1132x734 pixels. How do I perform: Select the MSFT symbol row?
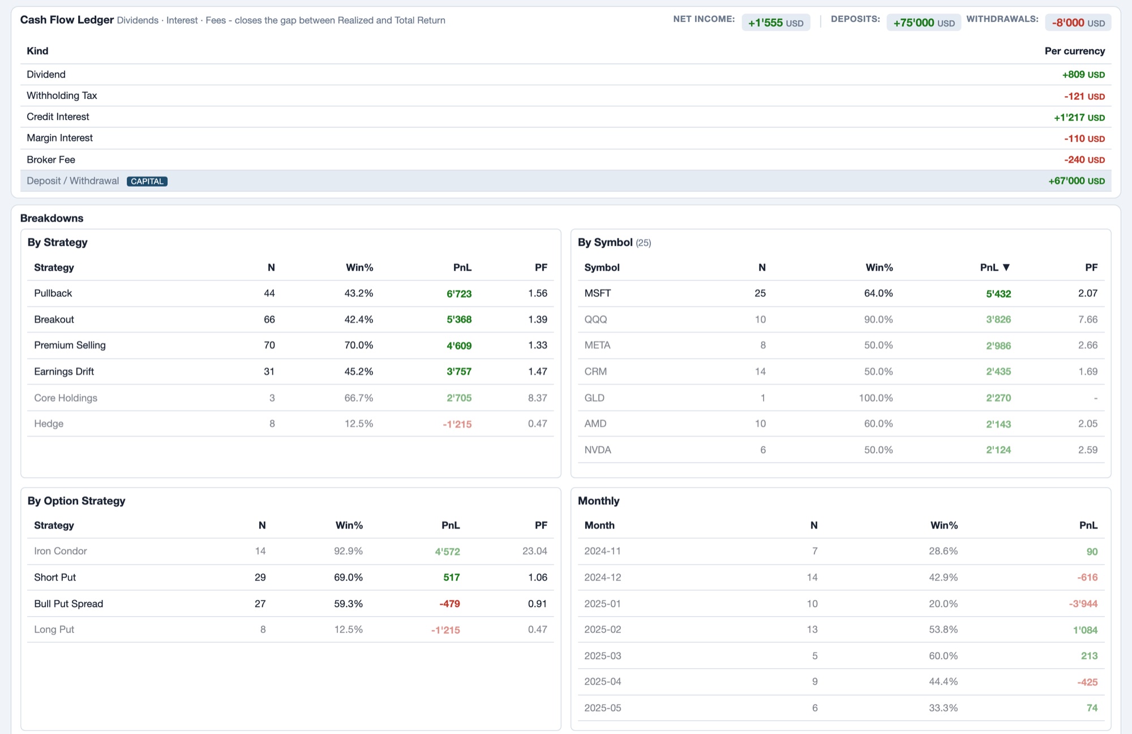click(841, 294)
